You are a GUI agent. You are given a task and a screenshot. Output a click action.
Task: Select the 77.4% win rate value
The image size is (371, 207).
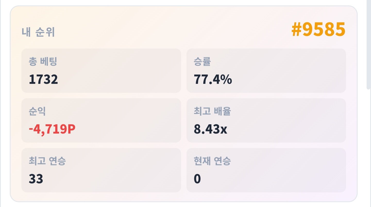(213, 79)
